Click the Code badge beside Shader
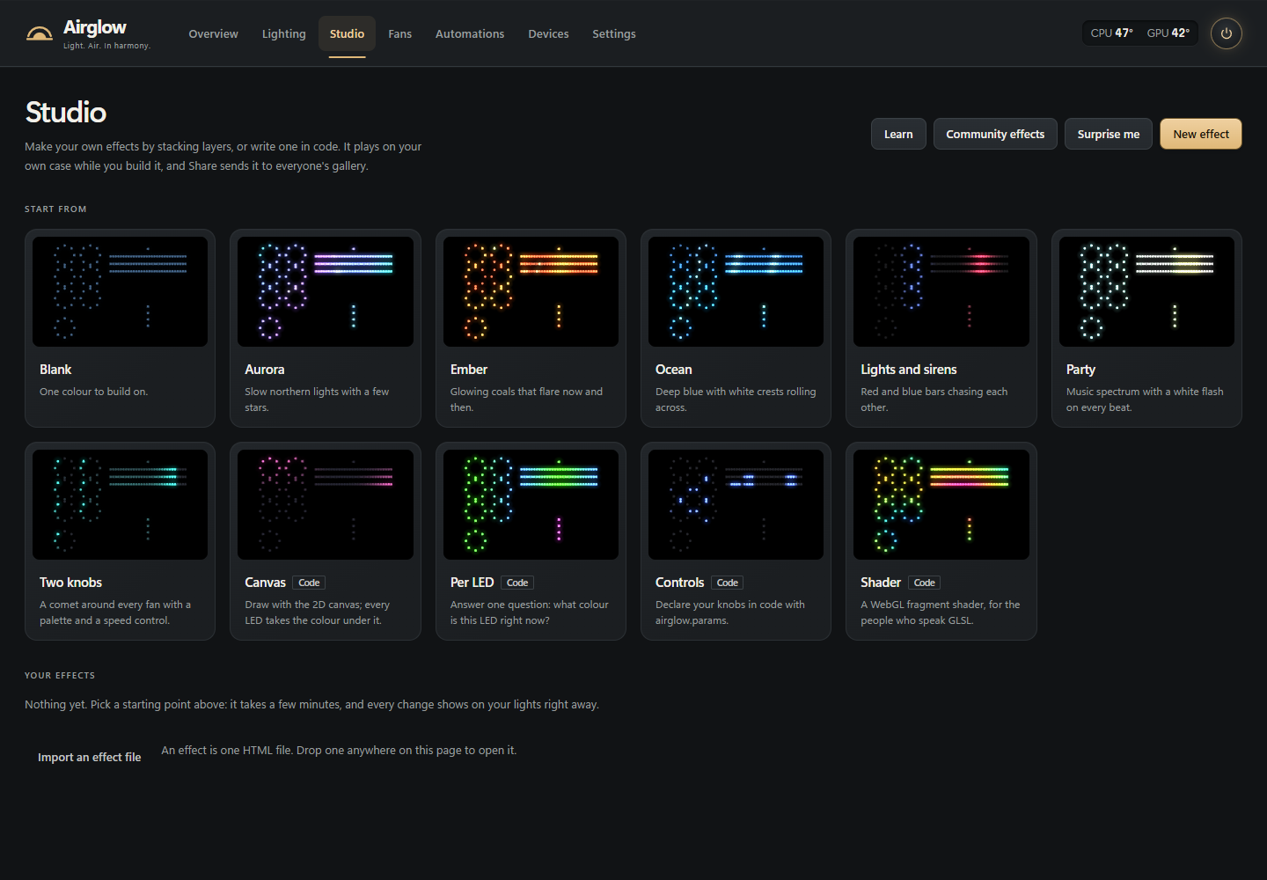This screenshot has height=880, width=1267. point(925,583)
